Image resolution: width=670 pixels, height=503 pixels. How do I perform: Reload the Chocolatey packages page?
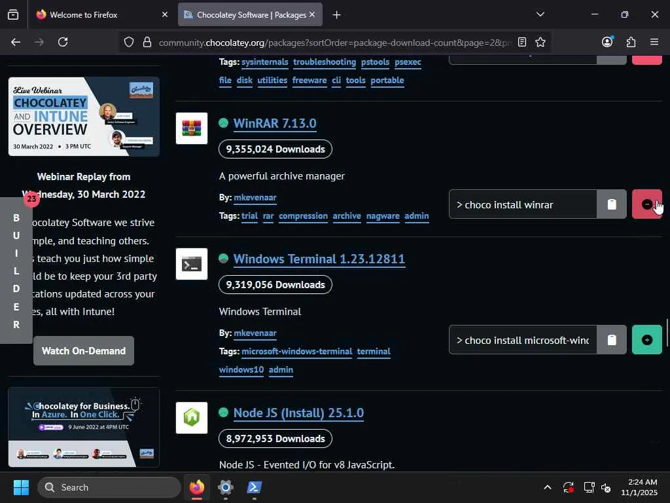click(x=63, y=42)
